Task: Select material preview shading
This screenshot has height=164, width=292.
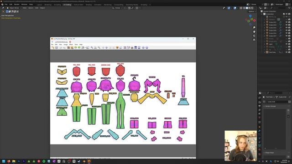Action: [x=250, y=8]
